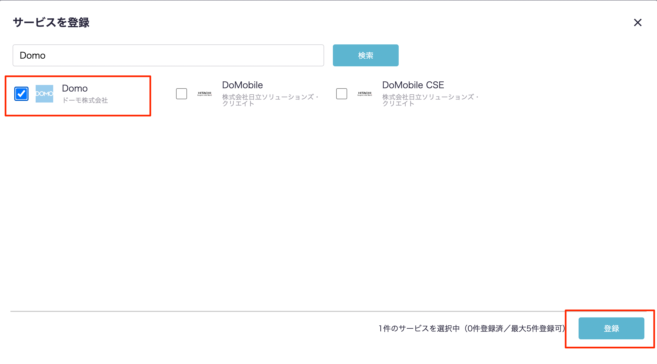Click the サービスを登録 dialog title
This screenshot has height=364, width=657.
[51, 22]
